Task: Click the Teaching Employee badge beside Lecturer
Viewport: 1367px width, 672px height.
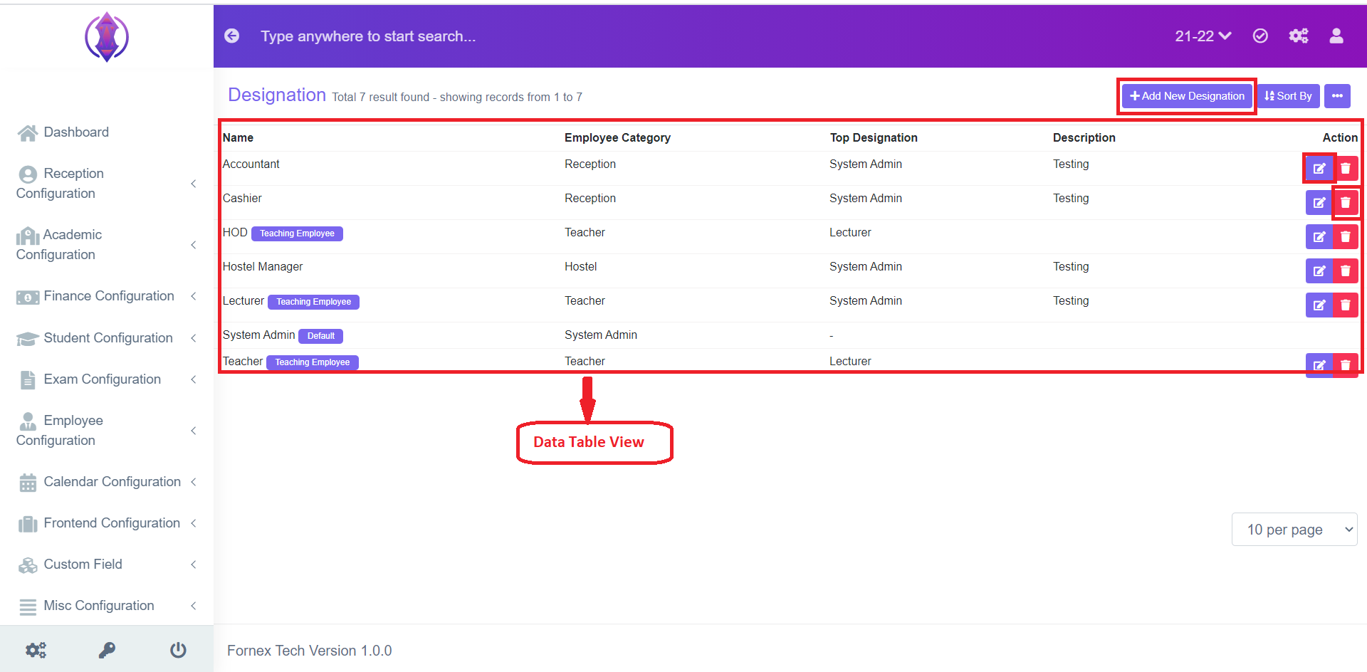Action: [x=313, y=302]
